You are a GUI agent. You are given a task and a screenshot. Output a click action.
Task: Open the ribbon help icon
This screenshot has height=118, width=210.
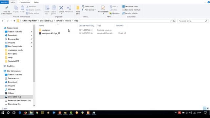tap(208, 2)
